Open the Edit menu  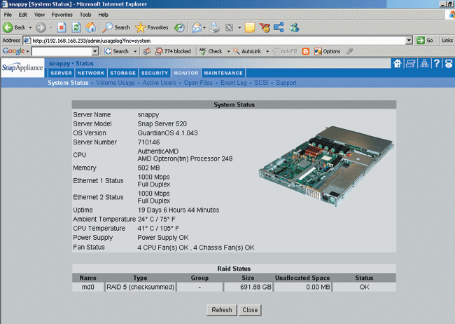(22, 15)
